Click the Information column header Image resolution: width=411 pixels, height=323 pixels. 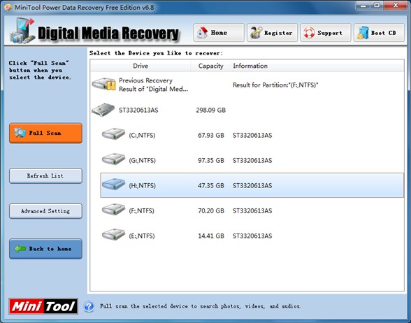317,66
